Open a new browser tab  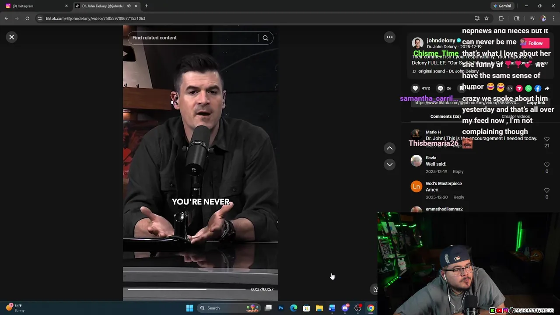point(146,6)
